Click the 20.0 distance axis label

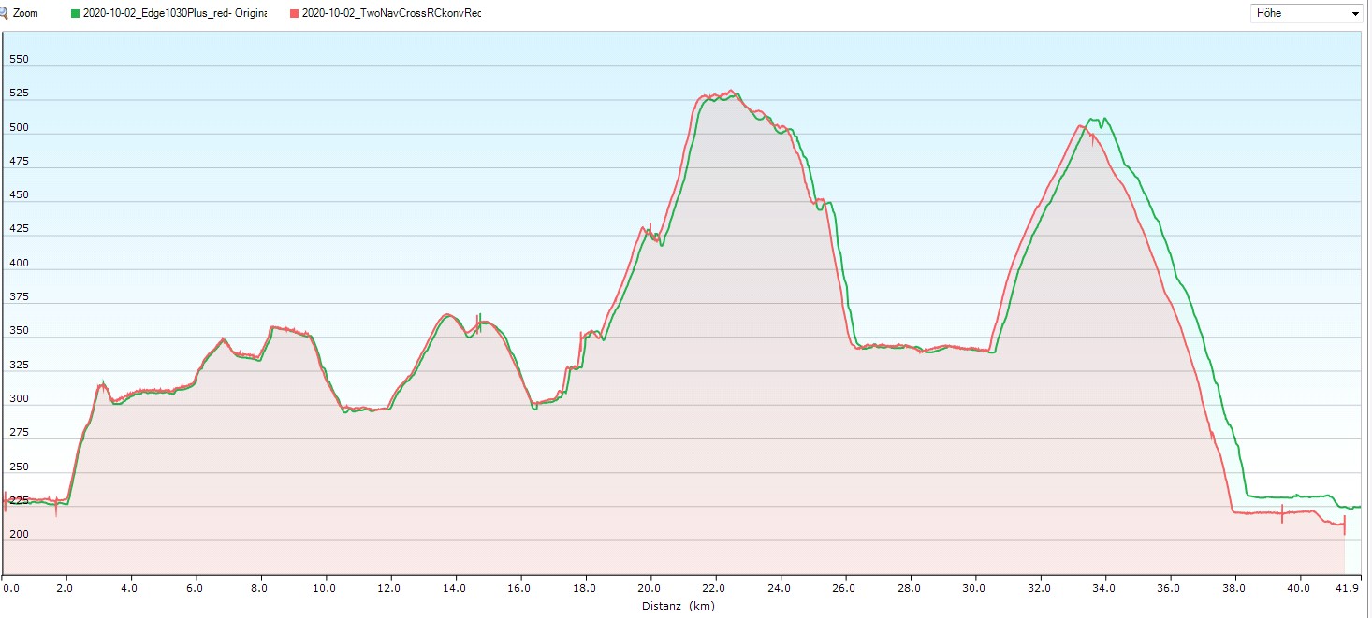tap(650, 588)
